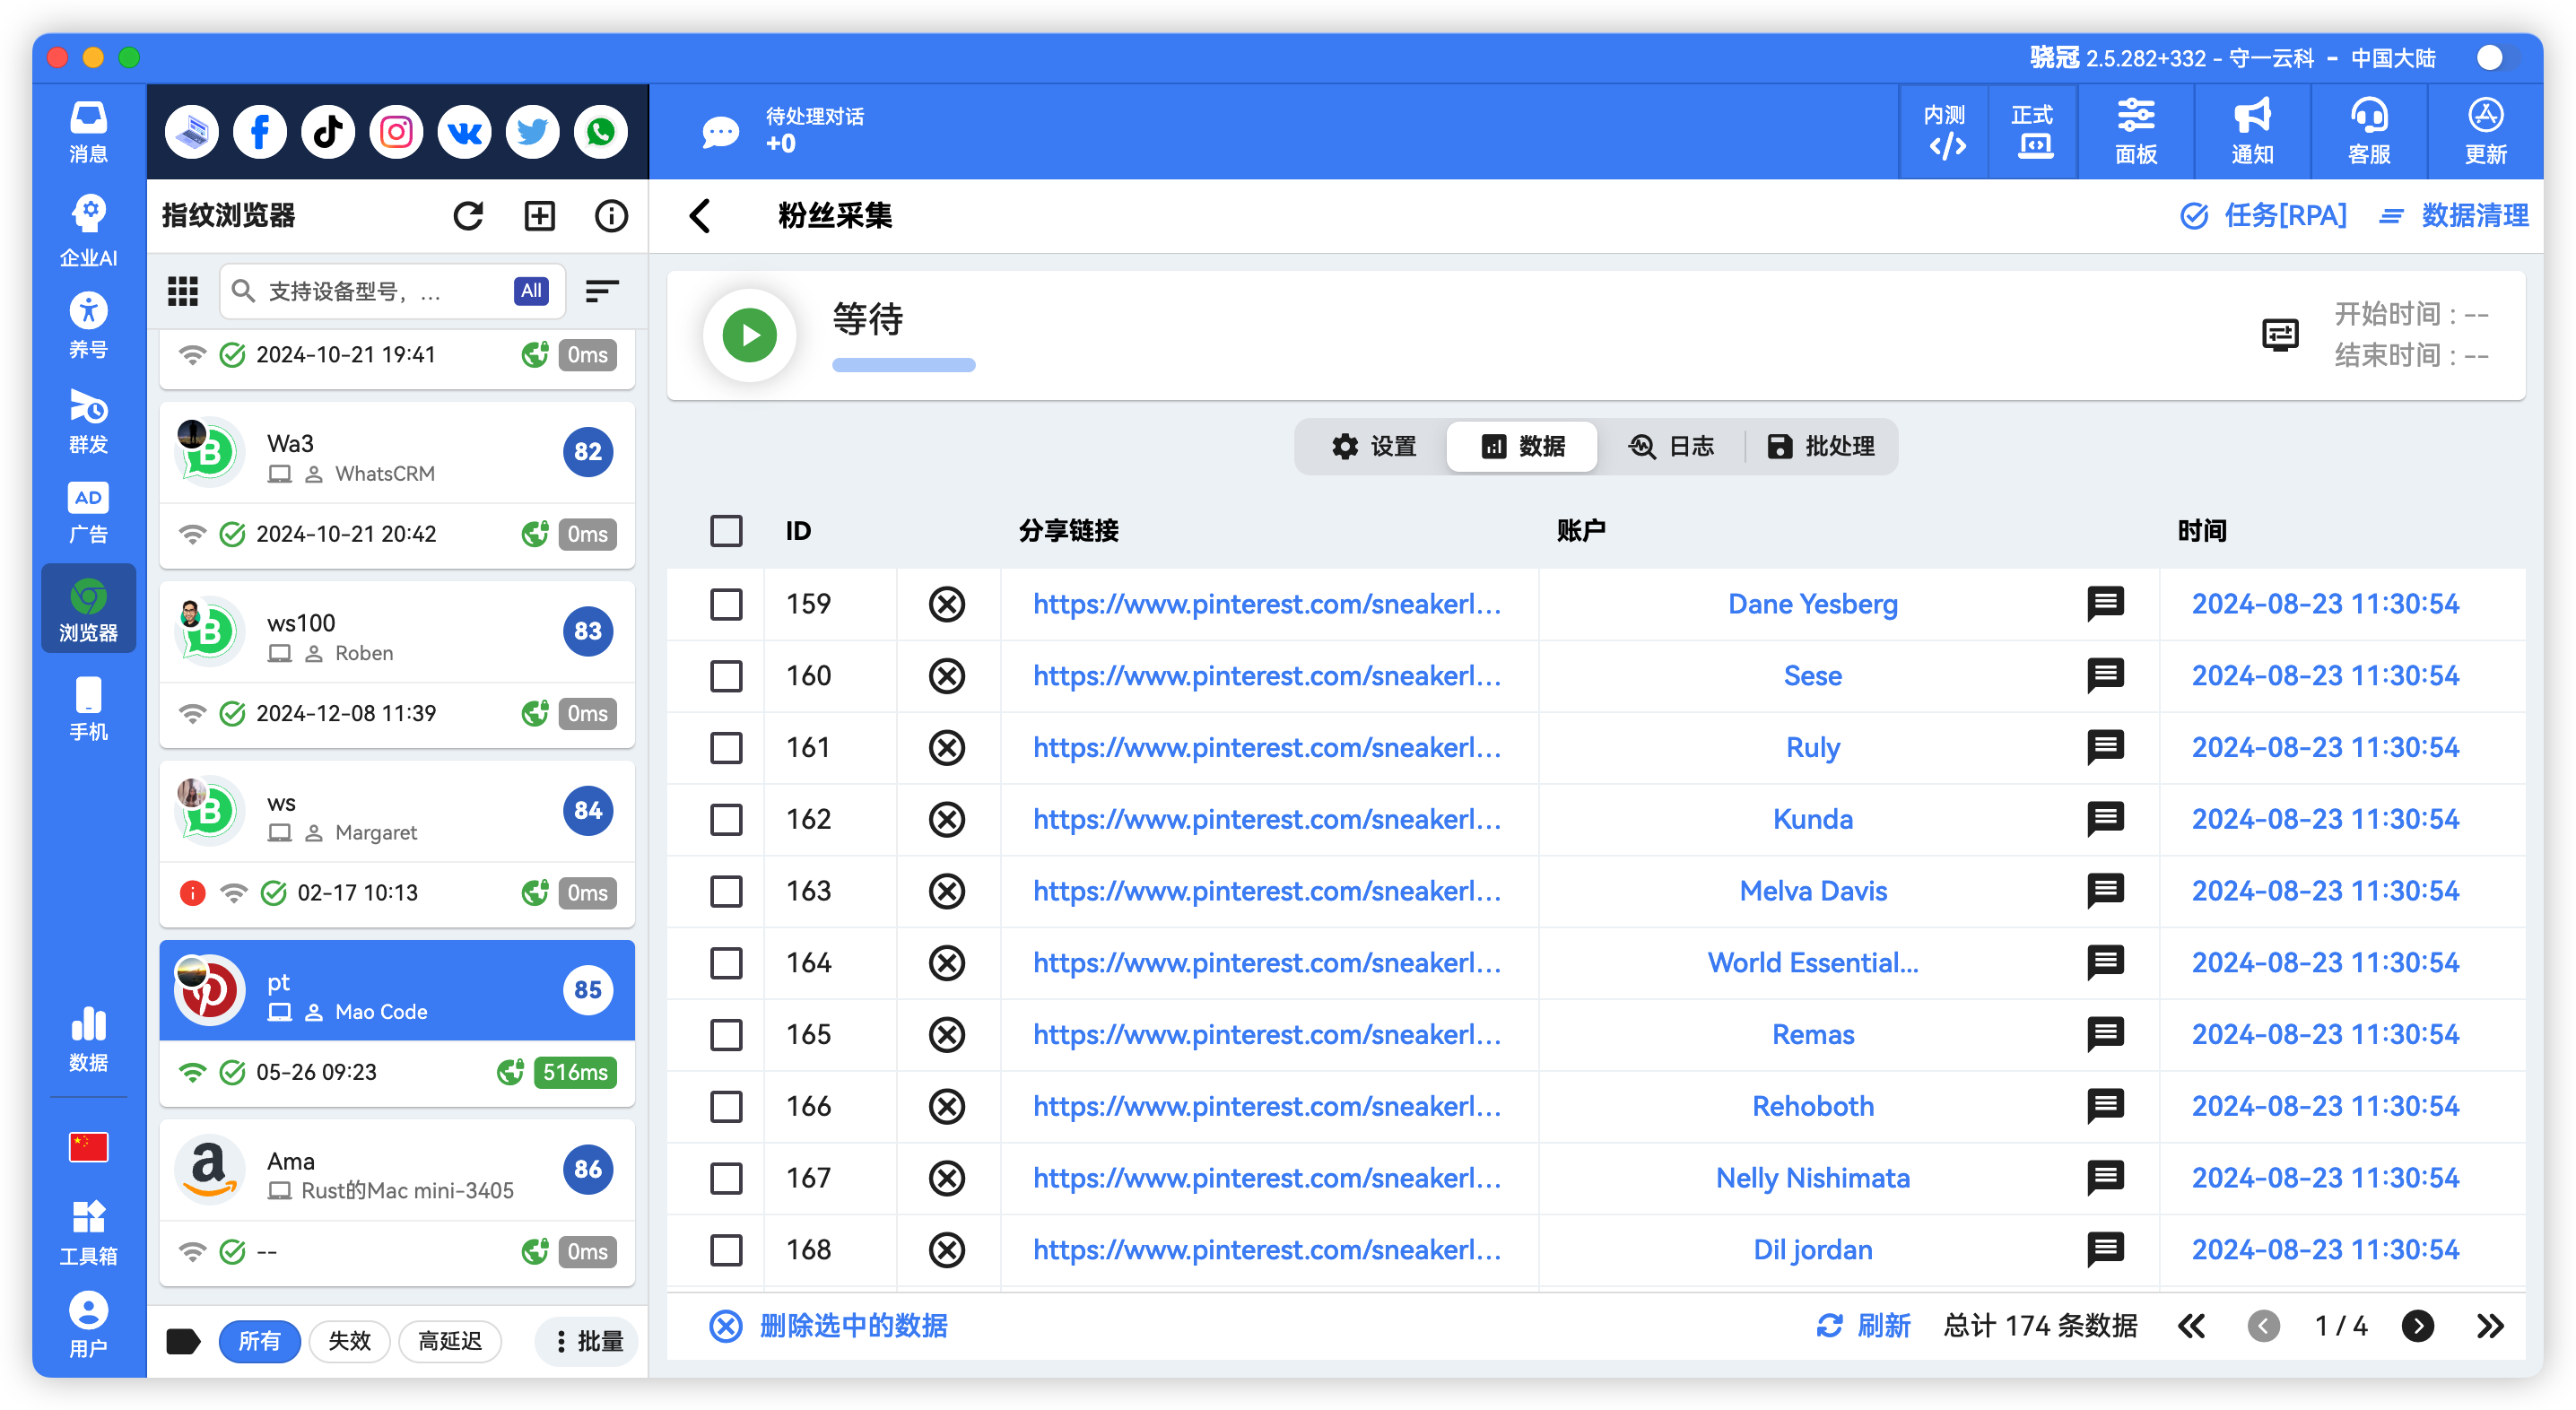The width and height of the screenshot is (2576, 1410).
Task: Select all rows with the header checkbox
Action: pyautogui.click(x=726, y=531)
